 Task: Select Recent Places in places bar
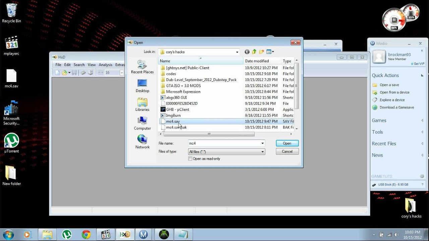click(x=142, y=67)
